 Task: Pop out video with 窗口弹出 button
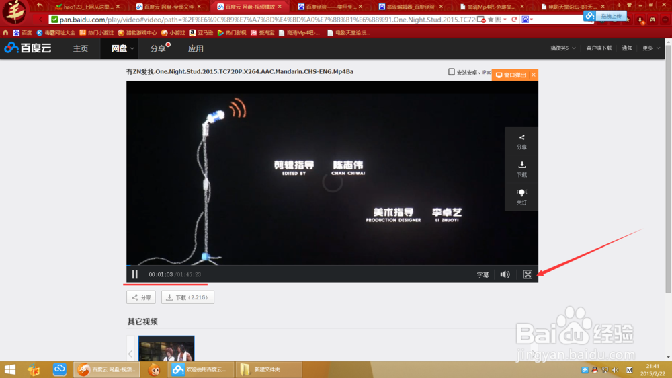pyautogui.click(x=511, y=75)
